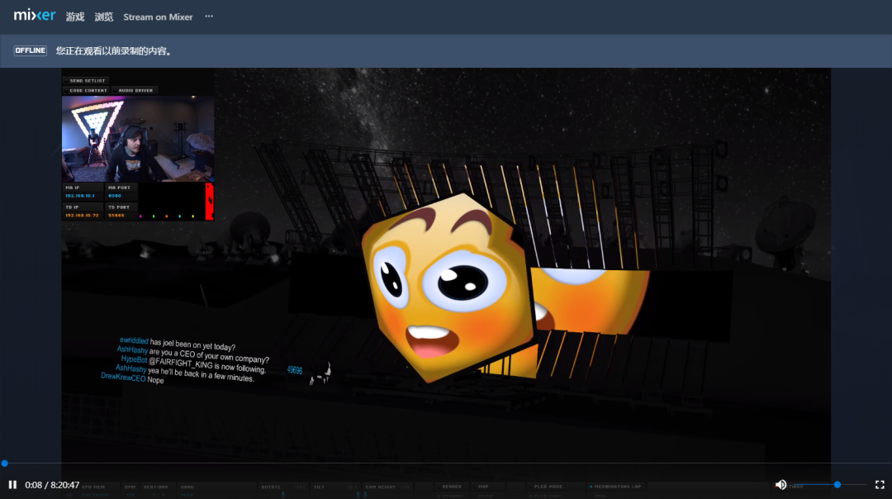
Task: Click the HypeBot username in chat overlay
Action: pos(135,359)
